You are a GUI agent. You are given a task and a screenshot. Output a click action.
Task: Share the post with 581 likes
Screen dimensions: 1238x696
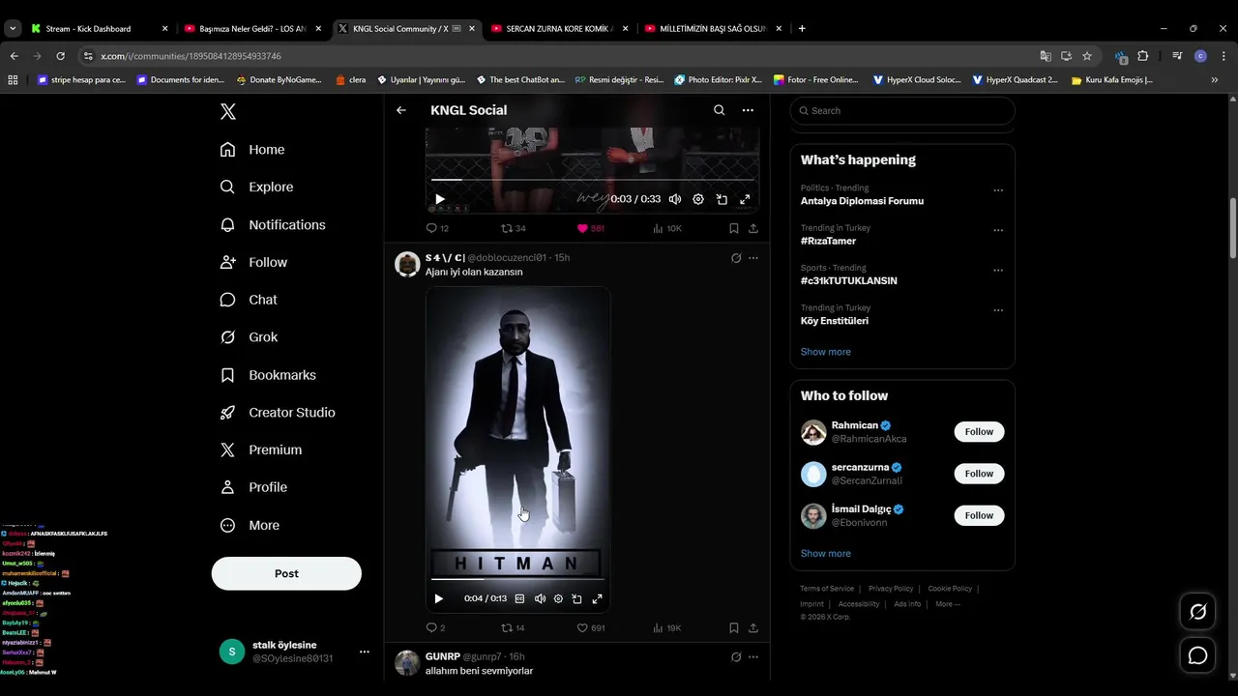coord(753,228)
